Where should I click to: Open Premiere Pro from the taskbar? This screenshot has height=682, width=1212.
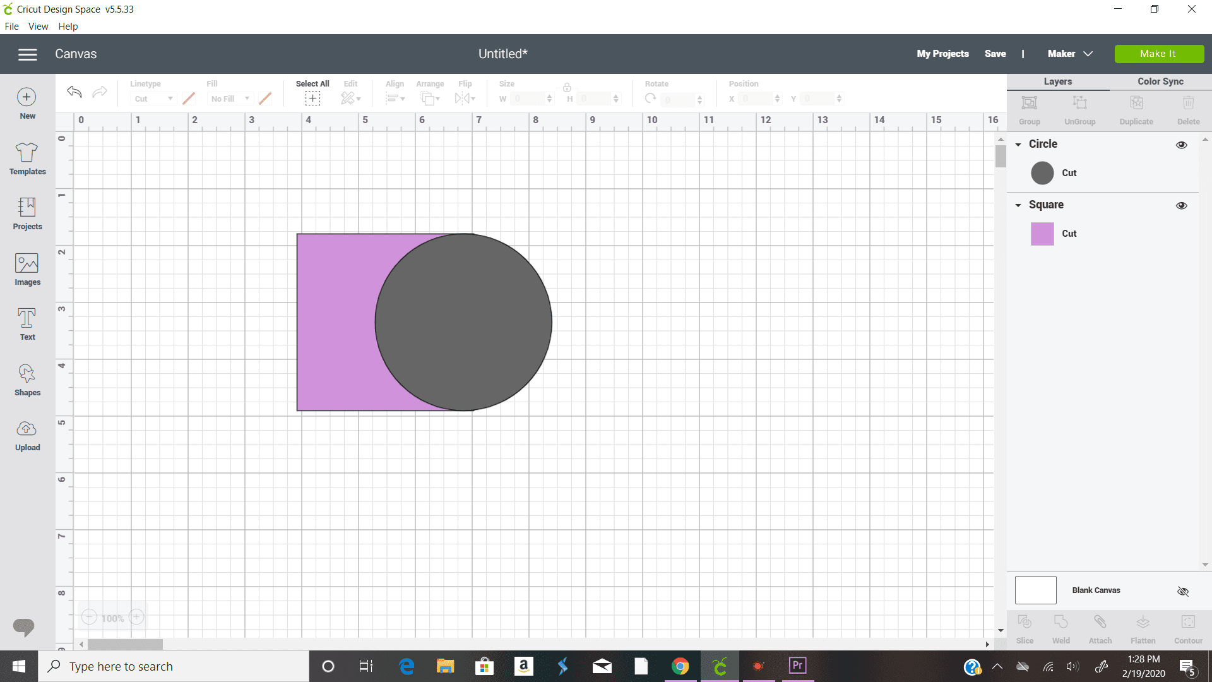pyautogui.click(x=797, y=666)
